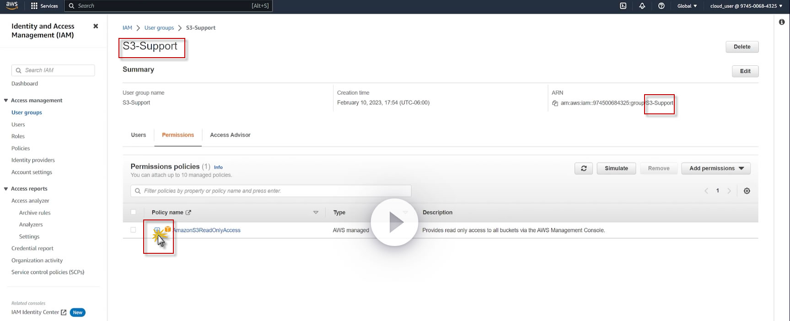The image size is (790, 321).
Task: Open the Services grid menu
Action: tap(44, 6)
